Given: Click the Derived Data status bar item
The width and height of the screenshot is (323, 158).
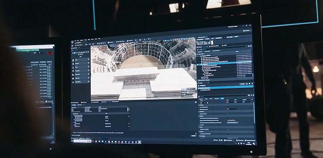Looking at the screenshot, I should [x=228, y=140].
